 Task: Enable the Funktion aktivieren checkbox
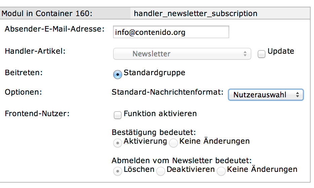[118, 115]
